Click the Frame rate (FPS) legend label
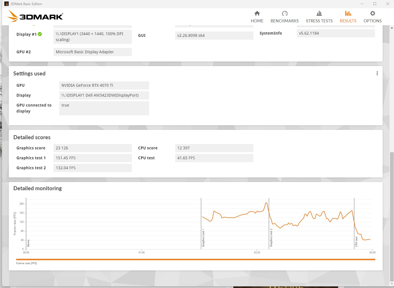This screenshot has height=288, width=394. pos(27,263)
